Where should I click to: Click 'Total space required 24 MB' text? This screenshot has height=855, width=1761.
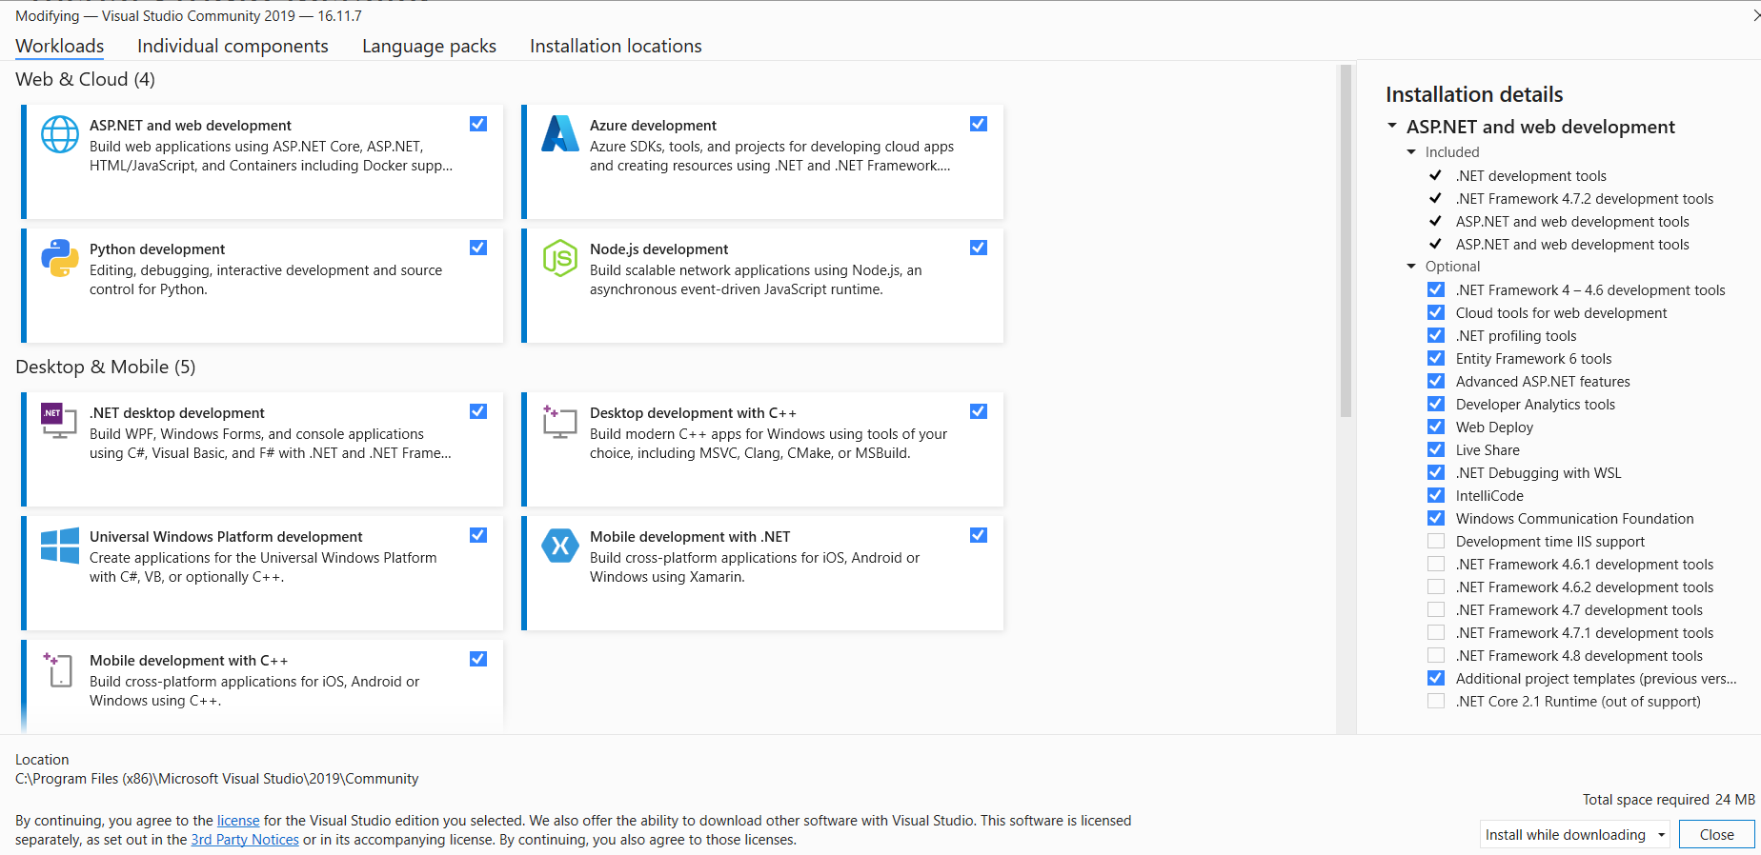1669,800
